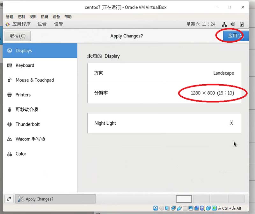This screenshot has height=214, width=255.
Task: Click the shared folders icon in VirtualBox status bar
Action: pos(185,208)
